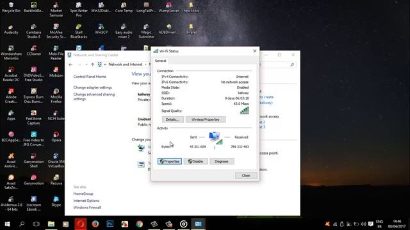Click the Control Panel search magnifier
Screen dimensions: 410x230
click(292, 65)
